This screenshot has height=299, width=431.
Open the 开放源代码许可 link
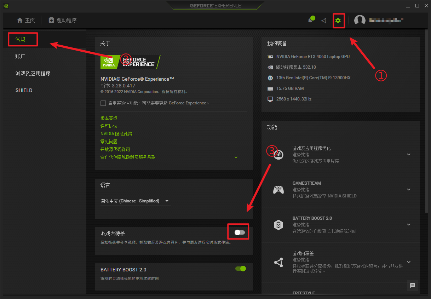(x=115, y=149)
